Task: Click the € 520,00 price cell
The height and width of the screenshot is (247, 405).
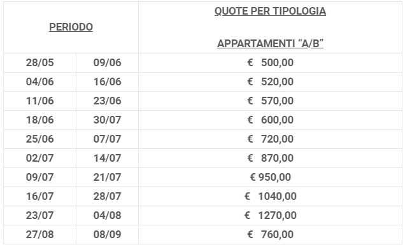Action: point(270,82)
